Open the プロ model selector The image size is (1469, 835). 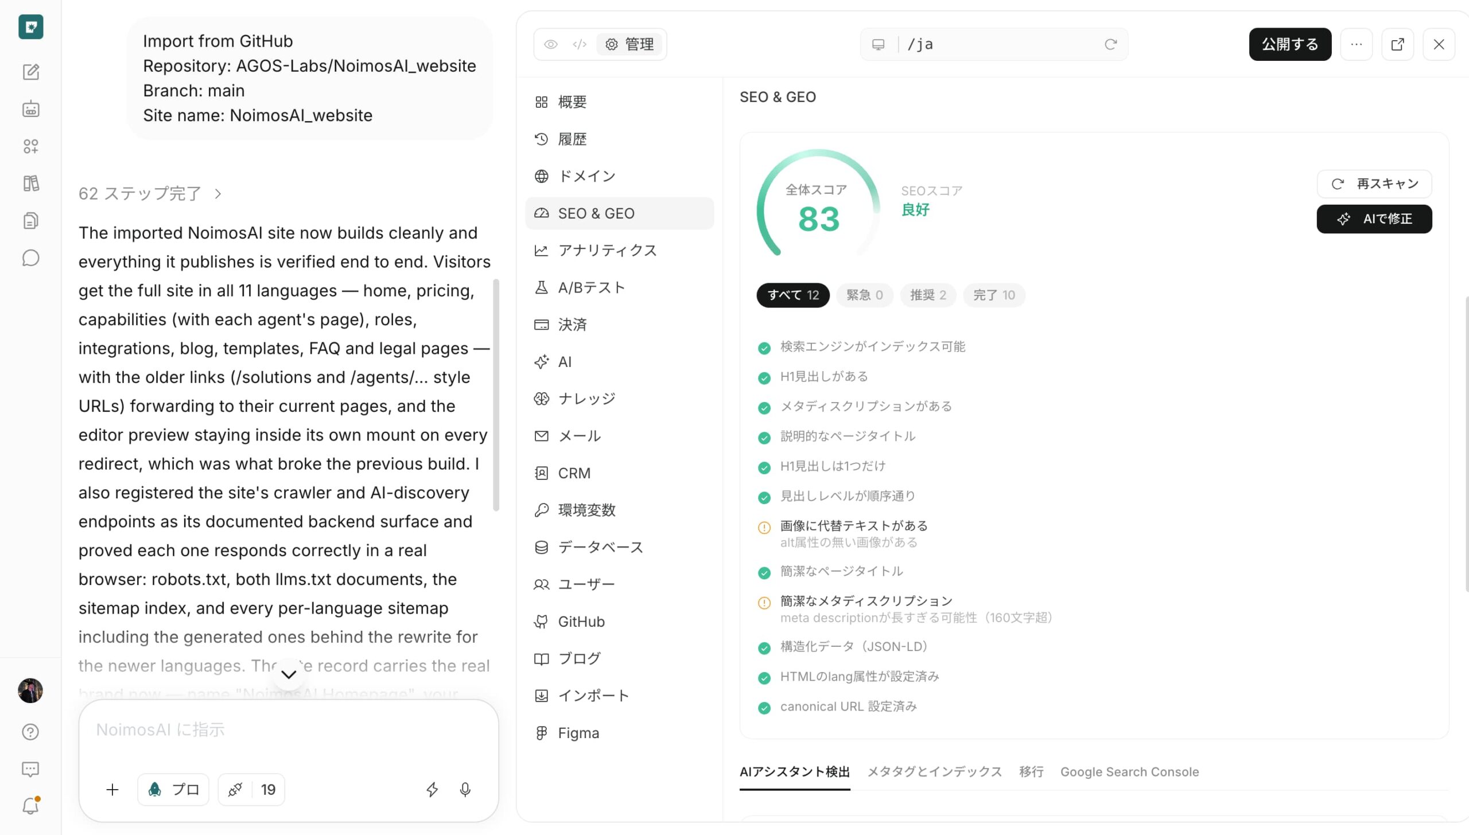pos(173,790)
